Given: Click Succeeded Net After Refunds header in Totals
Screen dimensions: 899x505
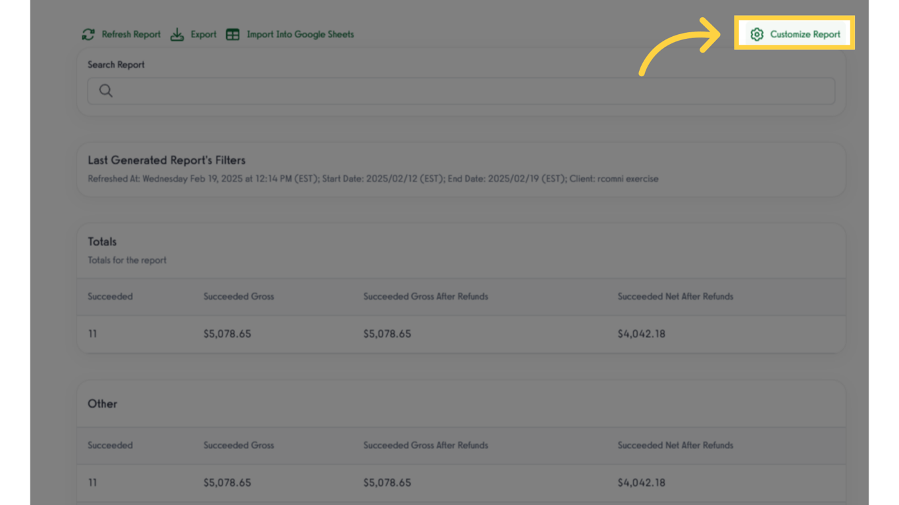Looking at the screenshot, I should coord(675,297).
